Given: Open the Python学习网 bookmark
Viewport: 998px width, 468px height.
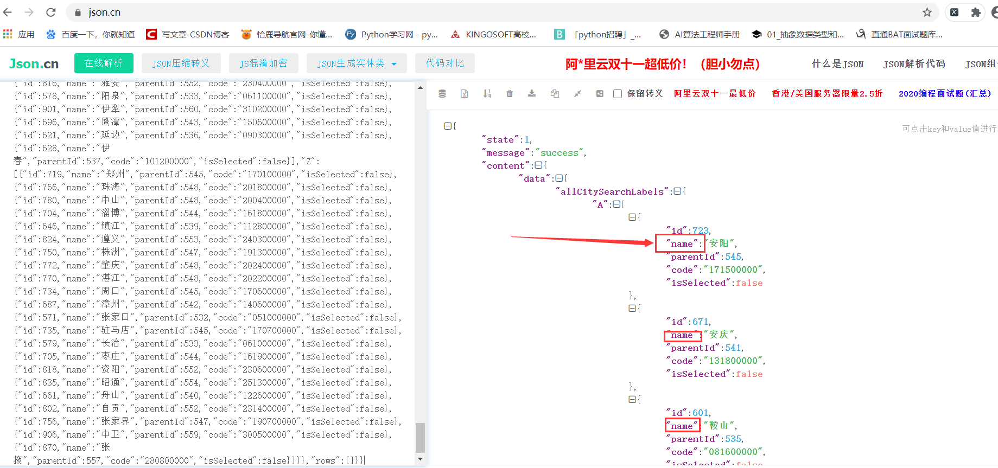Looking at the screenshot, I should [391, 34].
